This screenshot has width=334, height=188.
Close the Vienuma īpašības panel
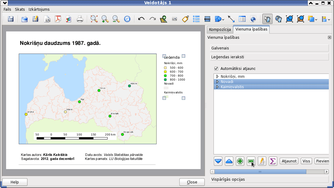pos(329,38)
